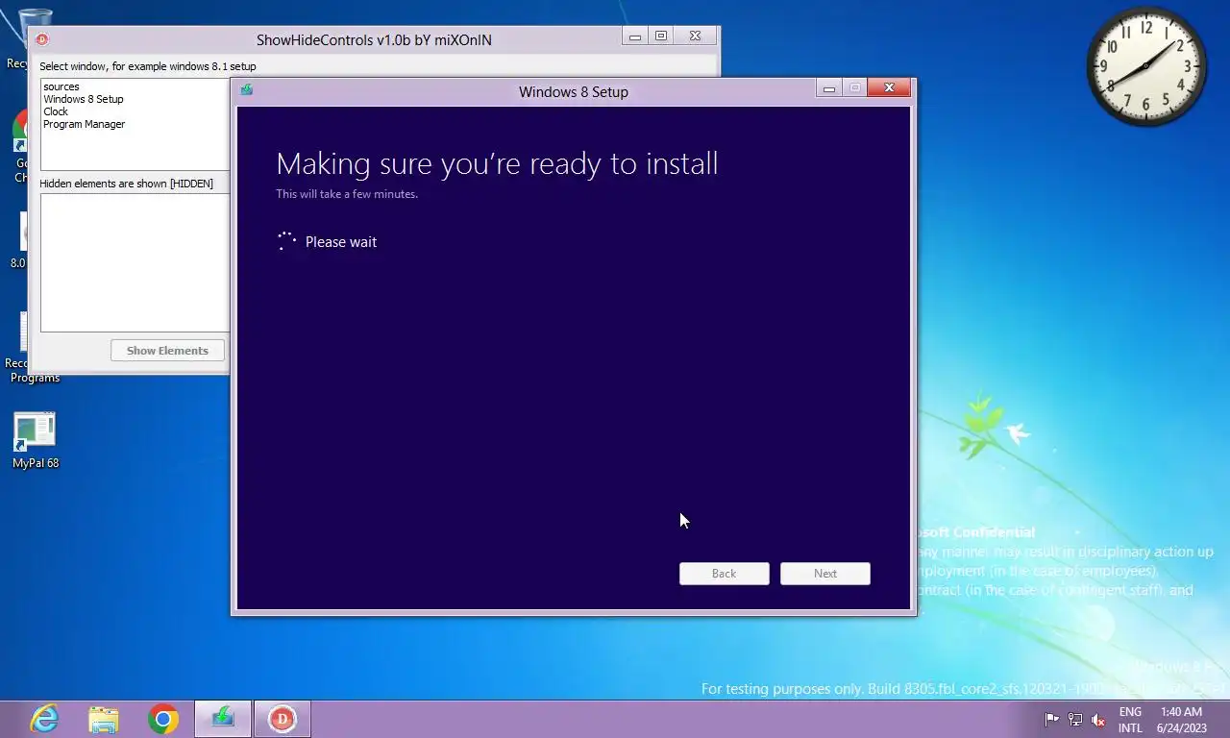The width and height of the screenshot is (1230, 738).
Task: Open the MyPal 68 desktop shortcut
Action: (36, 441)
